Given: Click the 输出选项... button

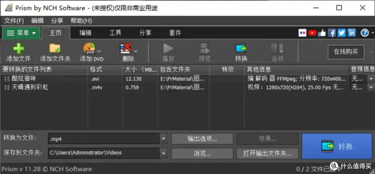Looking at the screenshot, I should click(202, 139).
